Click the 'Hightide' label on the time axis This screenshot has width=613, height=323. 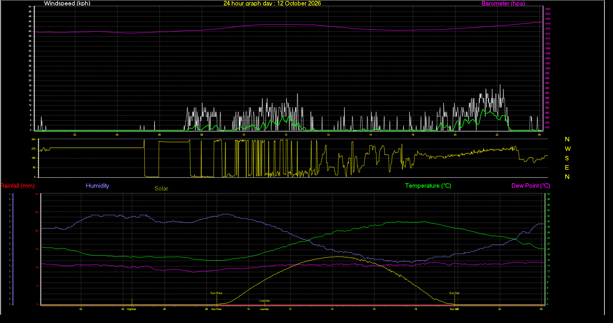pyautogui.click(x=131, y=309)
